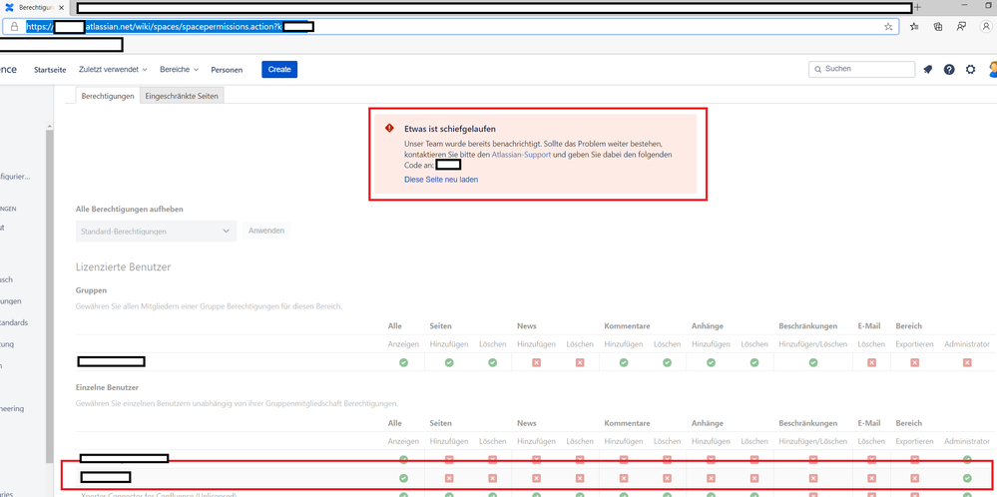Open the browser collections icon
997x497 pixels.
coord(938,27)
